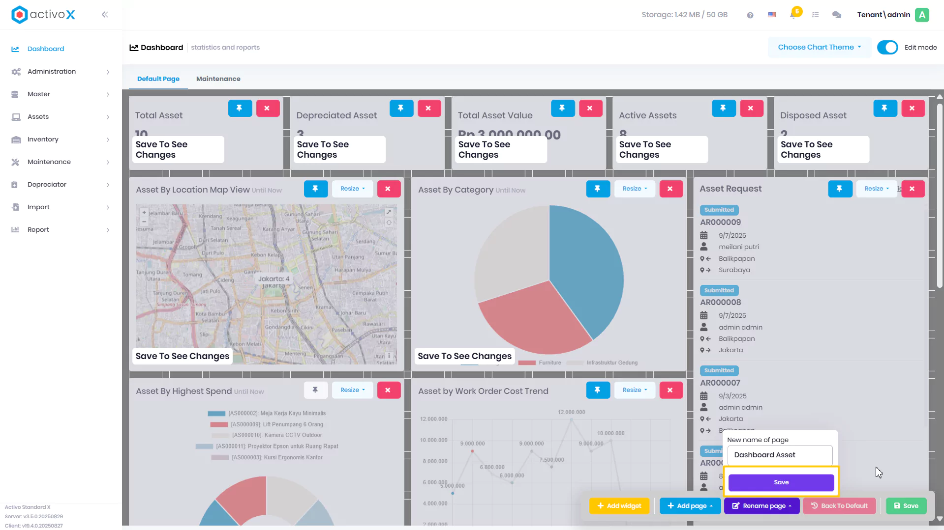The image size is (944, 530).
Task: Open Resize dropdown for Asset By Highest Spend
Action: (353, 390)
